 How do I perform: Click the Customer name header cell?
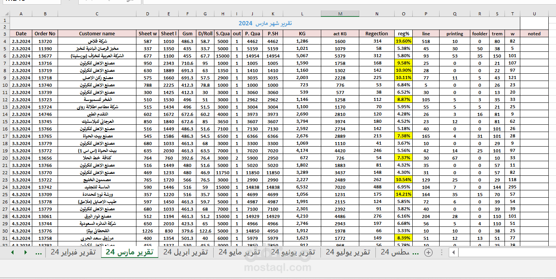pyautogui.click(x=97, y=34)
